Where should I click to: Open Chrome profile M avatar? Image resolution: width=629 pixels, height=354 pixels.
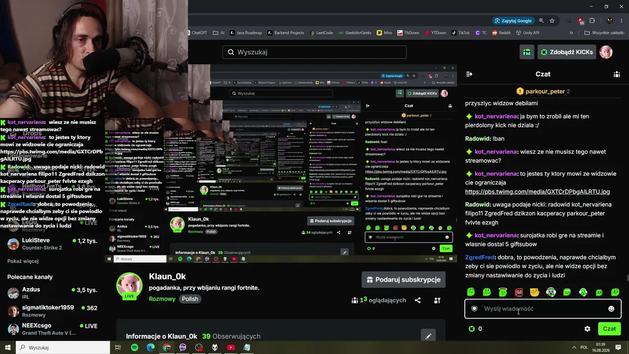pos(610,21)
